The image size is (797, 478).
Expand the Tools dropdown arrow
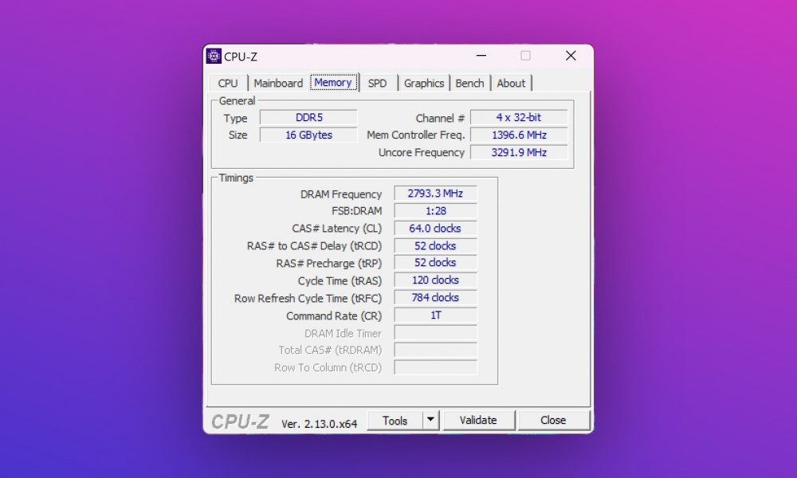pyautogui.click(x=430, y=421)
